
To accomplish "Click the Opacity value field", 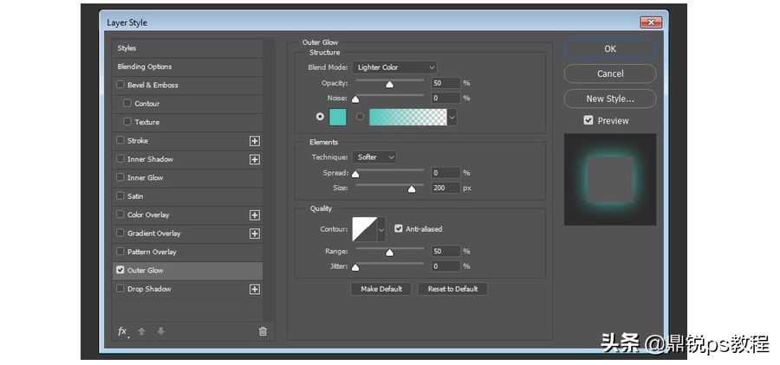I will pyautogui.click(x=445, y=83).
